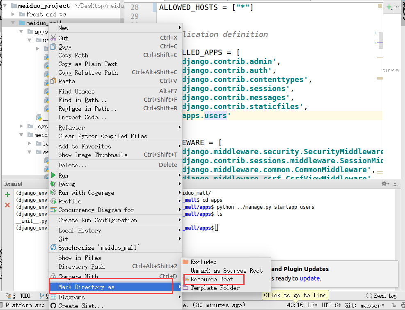The width and height of the screenshot is (405, 310).
Task: Choose Resource Root from submenu
Action: (x=226, y=279)
